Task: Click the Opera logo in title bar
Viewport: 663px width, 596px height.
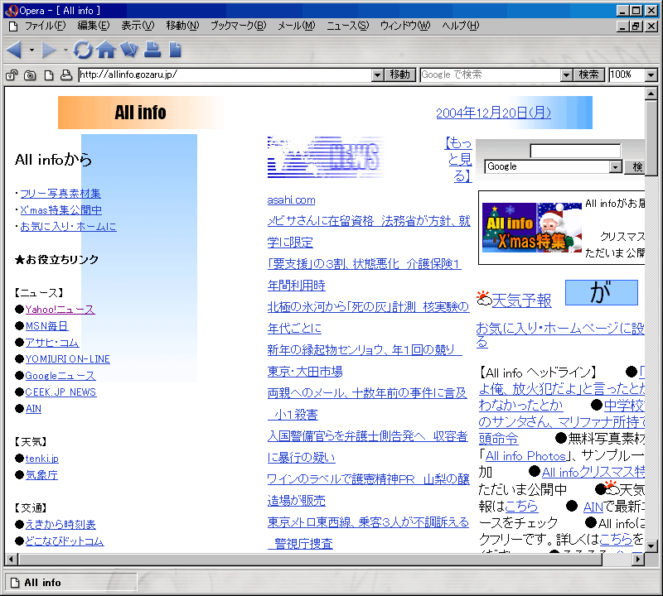Action: [x=12, y=11]
